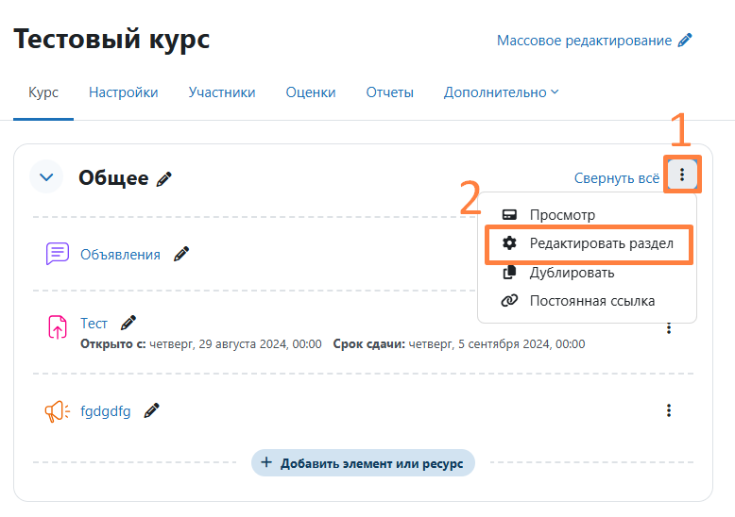Click the Тест assignment icon
This screenshot has height=517, width=735.
click(58, 327)
